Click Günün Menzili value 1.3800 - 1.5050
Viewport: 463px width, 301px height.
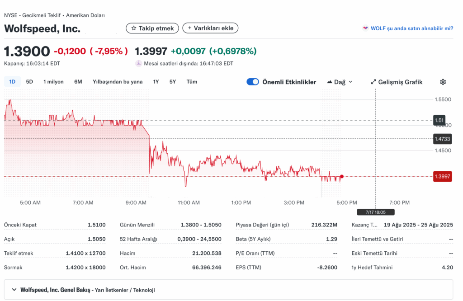[x=201, y=225]
